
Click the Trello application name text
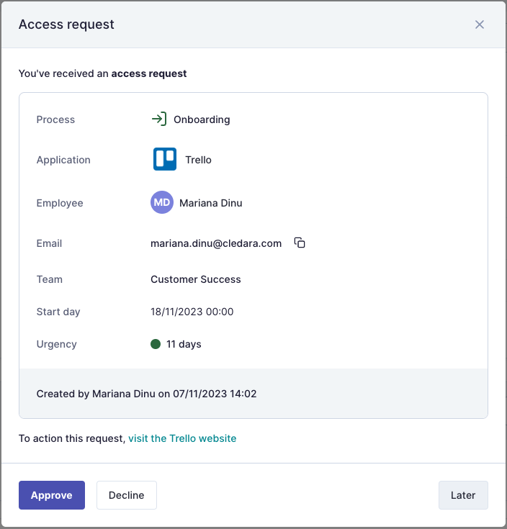[198, 160]
